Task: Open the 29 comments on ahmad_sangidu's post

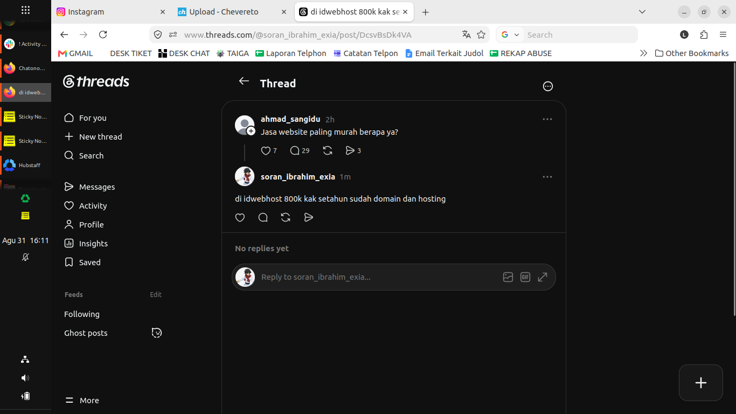Action: [300, 151]
